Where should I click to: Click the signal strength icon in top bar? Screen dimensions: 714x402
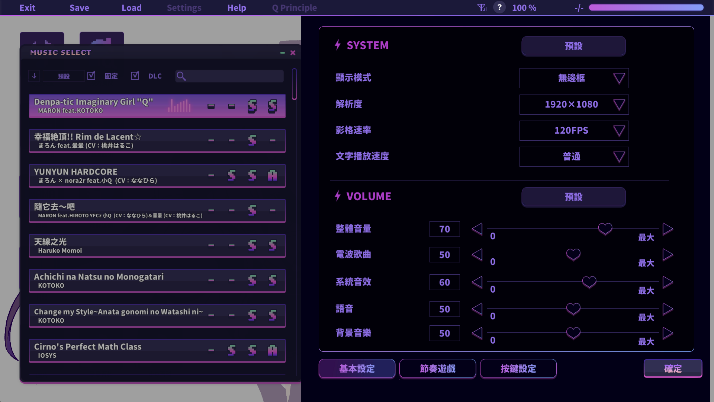coord(482,7)
